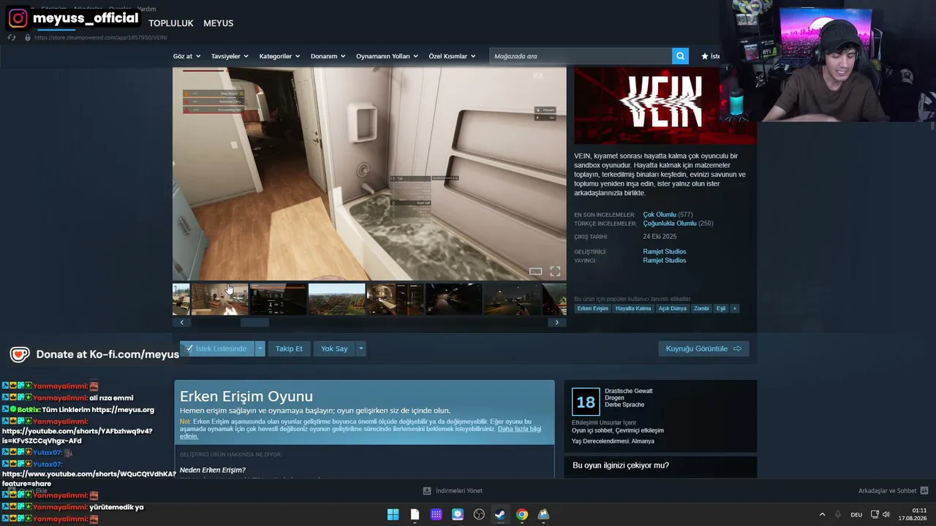Click the plus button to add a tag
Image resolution: width=936 pixels, height=526 pixels.
click(x=735, y=308)
